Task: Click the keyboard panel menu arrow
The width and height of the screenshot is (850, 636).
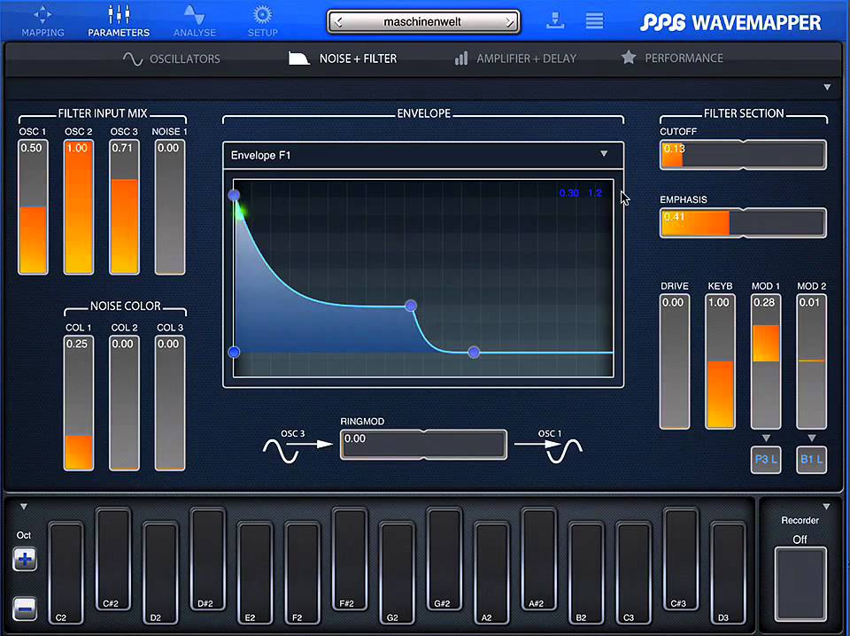Action: [23, 507]
